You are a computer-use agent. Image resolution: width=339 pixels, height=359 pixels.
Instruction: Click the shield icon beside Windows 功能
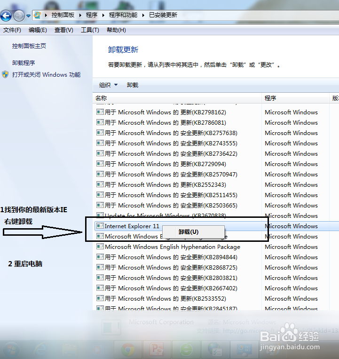5,74
